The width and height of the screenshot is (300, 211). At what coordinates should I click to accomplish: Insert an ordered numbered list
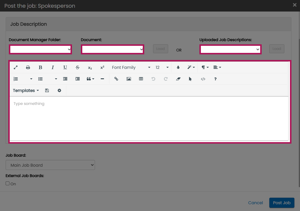(x=16, y=79)
